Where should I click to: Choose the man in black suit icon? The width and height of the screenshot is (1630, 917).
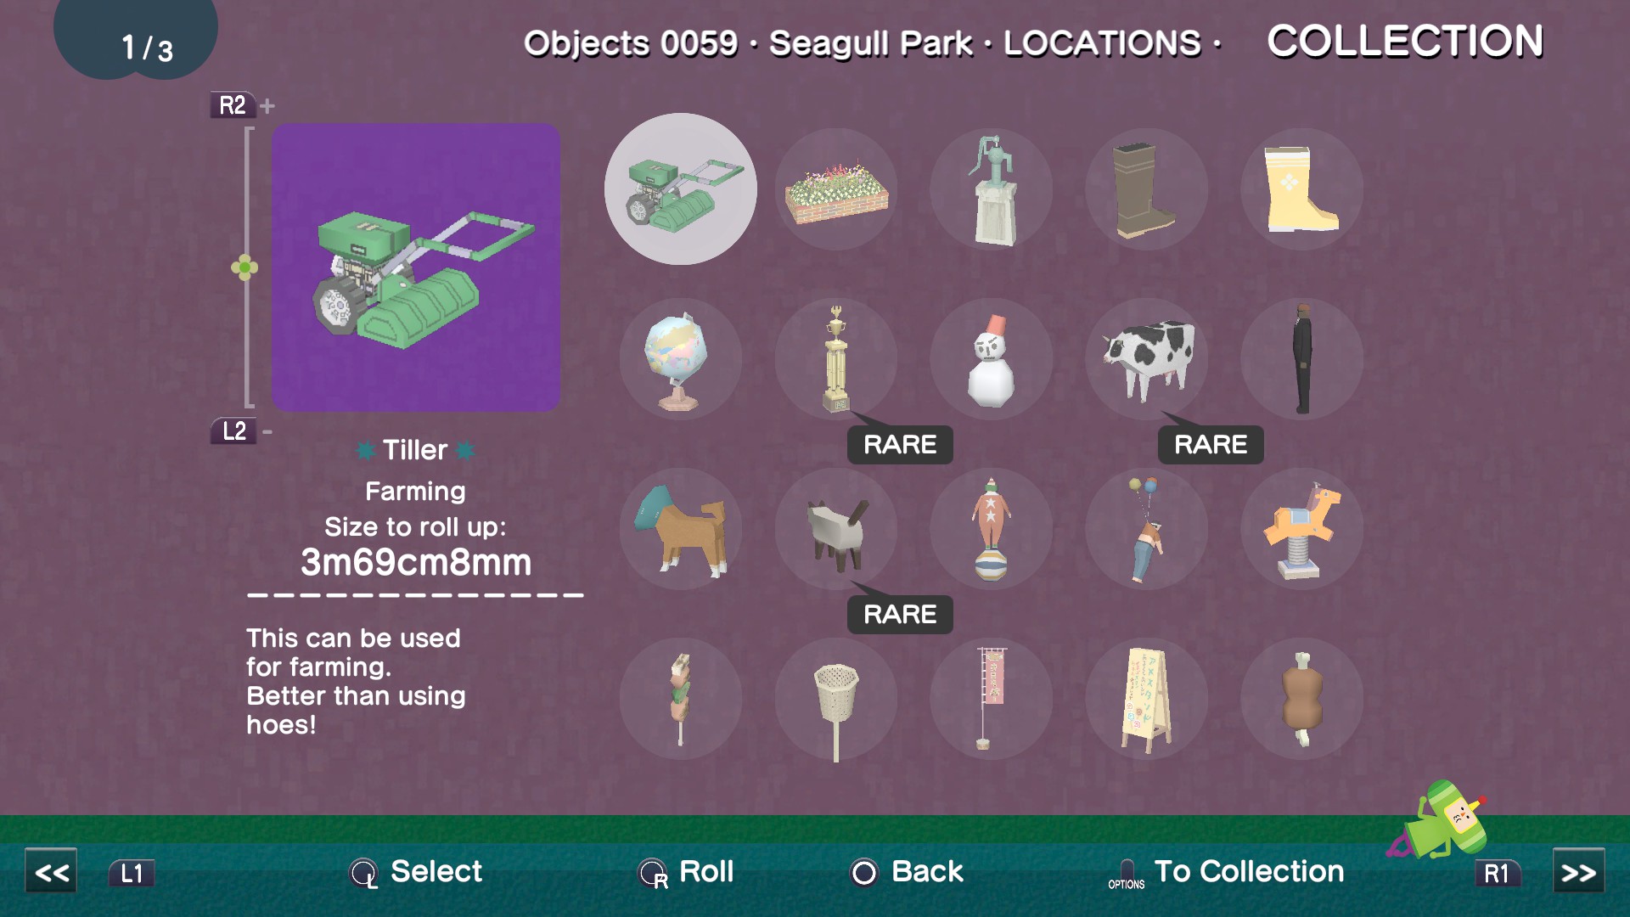coord(1302,359)
